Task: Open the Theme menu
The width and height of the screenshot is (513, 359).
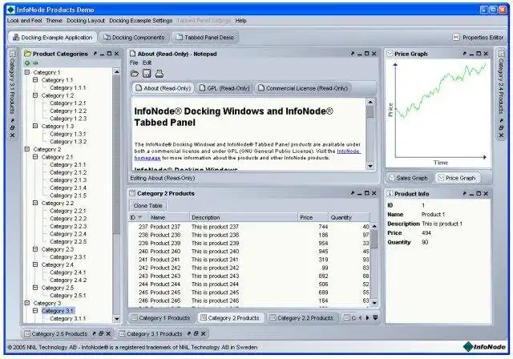Action: tap(54, 21)
